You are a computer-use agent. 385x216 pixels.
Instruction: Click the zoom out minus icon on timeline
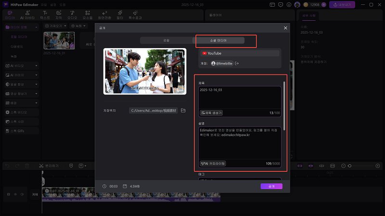pos(343,166)
